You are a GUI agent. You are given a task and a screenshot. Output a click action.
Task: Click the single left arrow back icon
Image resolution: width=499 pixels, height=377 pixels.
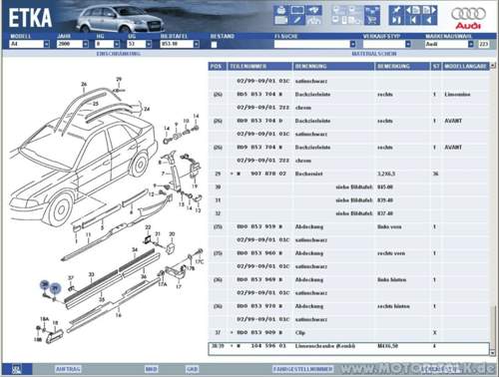point(429,20)
